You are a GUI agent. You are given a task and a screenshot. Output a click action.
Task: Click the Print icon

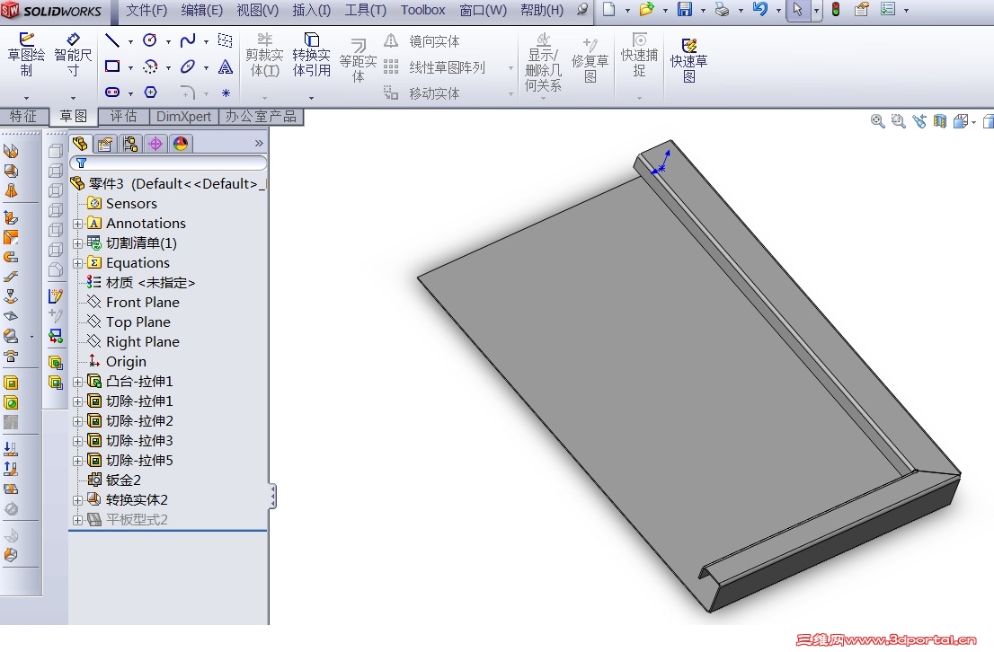(722, 10)
